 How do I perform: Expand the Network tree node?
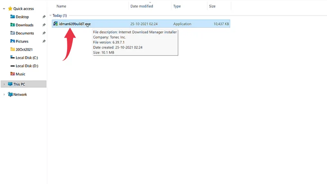coord(4,94)
